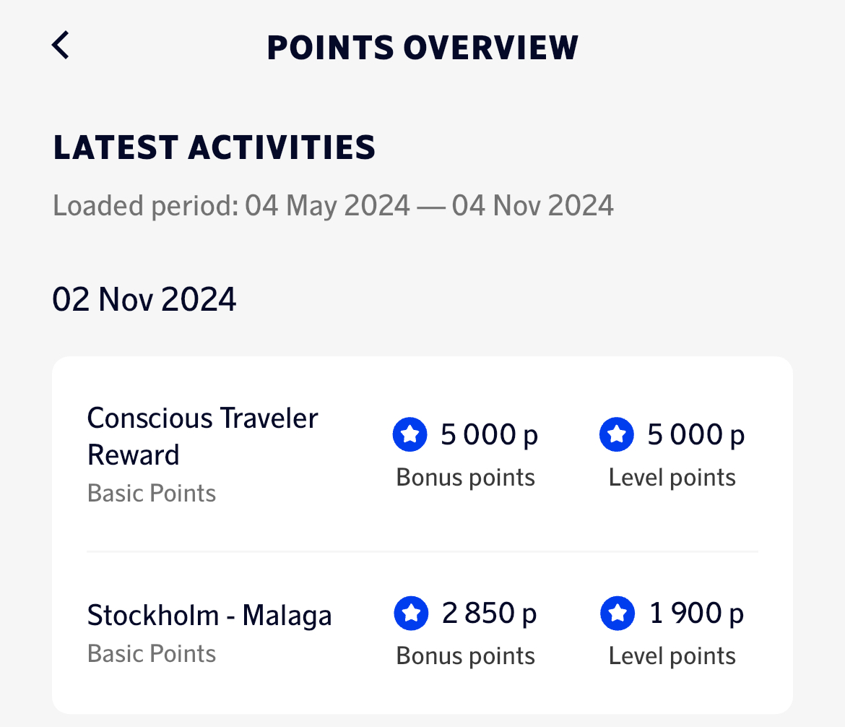The width and height of the screenshot is (845, 727).
Task: Click Basic Points under Stockholm - Malaga
Action: [152, 654]
